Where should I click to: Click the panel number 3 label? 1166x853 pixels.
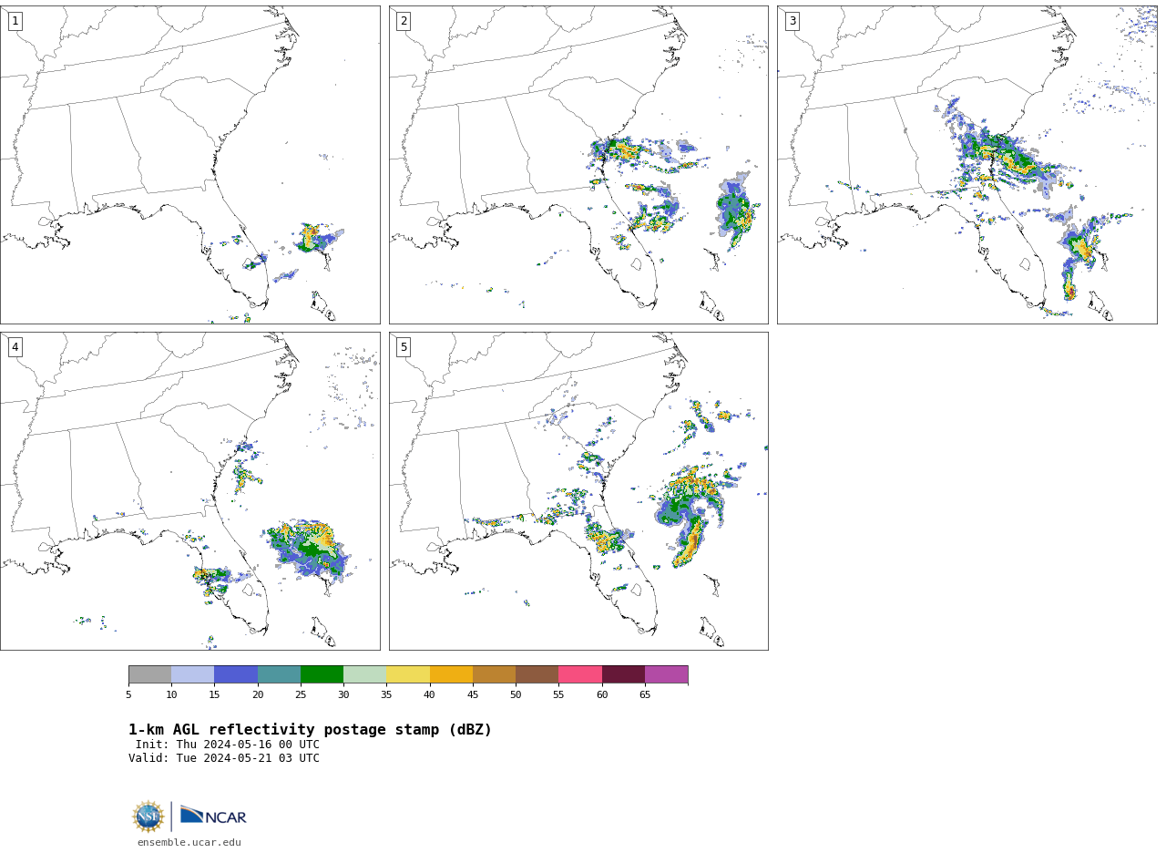(x=792, y=21)
